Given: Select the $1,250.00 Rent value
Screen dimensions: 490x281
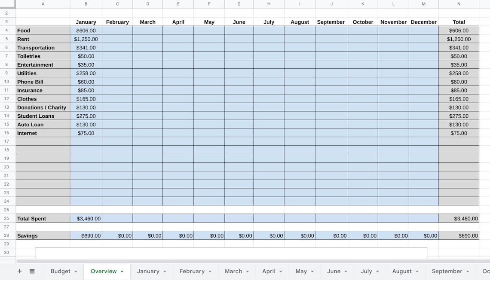Looking at the screenshot, I should point(86,39).
